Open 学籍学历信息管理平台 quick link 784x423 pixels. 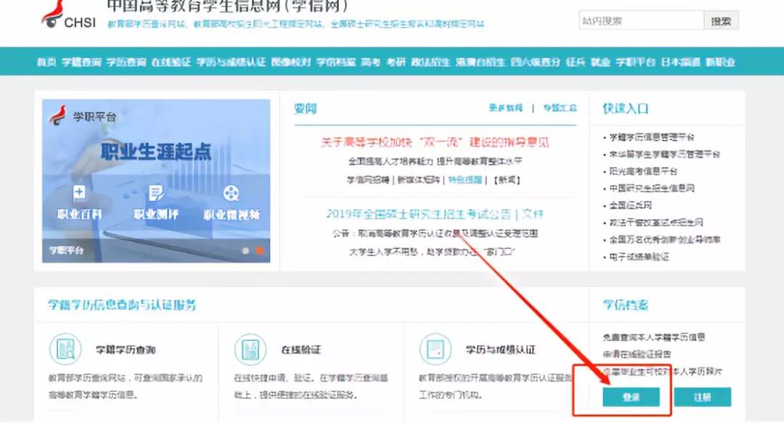(651, 137)
